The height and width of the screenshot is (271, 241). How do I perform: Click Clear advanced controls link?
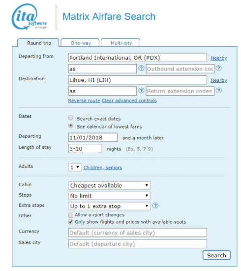point(129,101)
